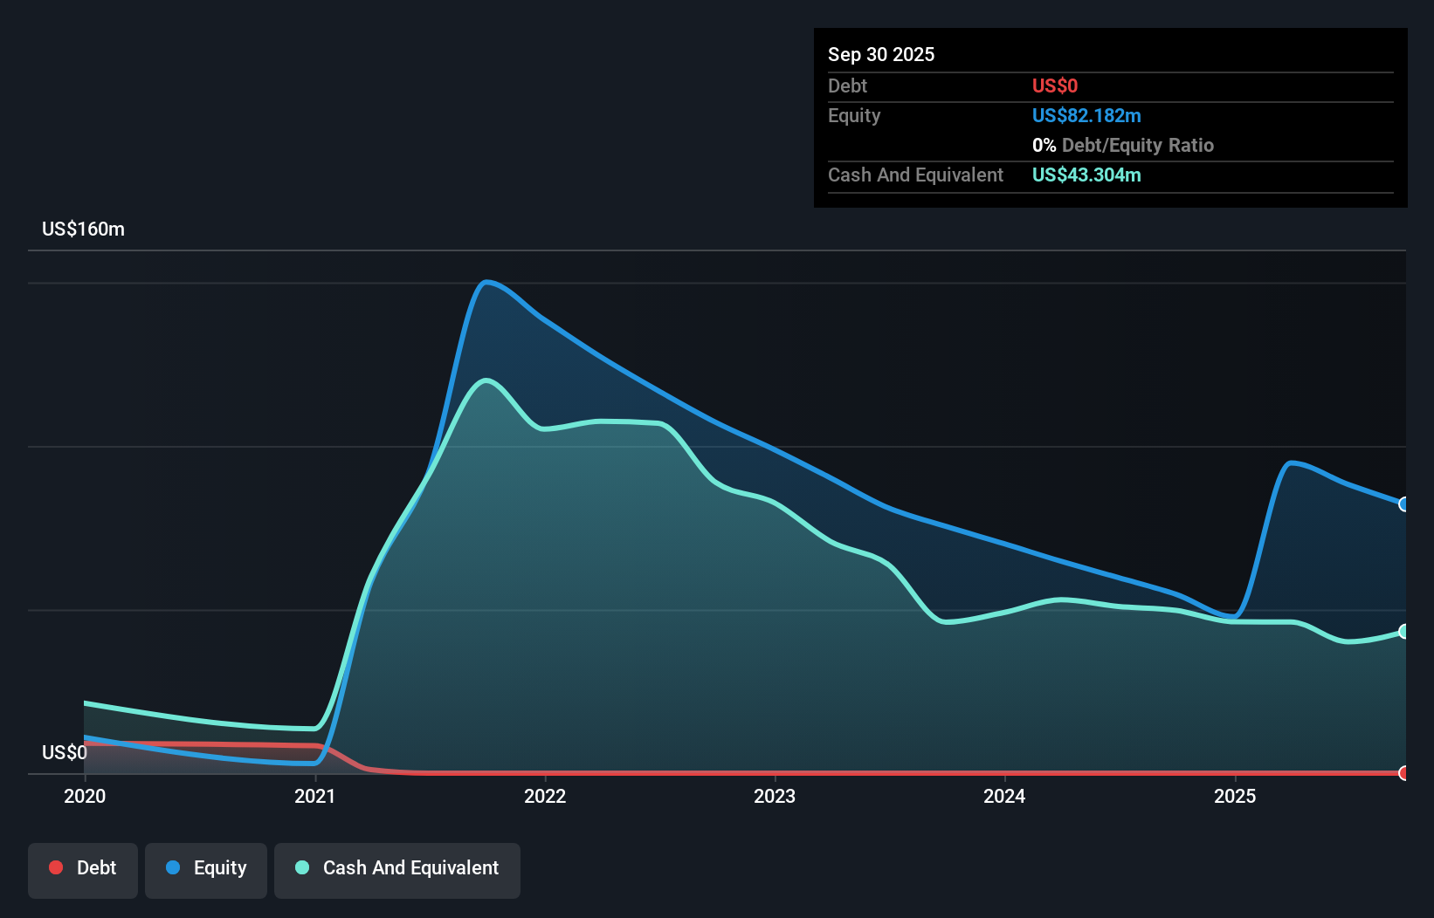The width and height of the screenshot is (1434, 918).
Task: Click the Equity row label in tooltip
Action: pyautogui.click(x=854, y=115)
